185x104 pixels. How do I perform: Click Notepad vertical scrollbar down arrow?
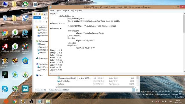tap(184, 71)
